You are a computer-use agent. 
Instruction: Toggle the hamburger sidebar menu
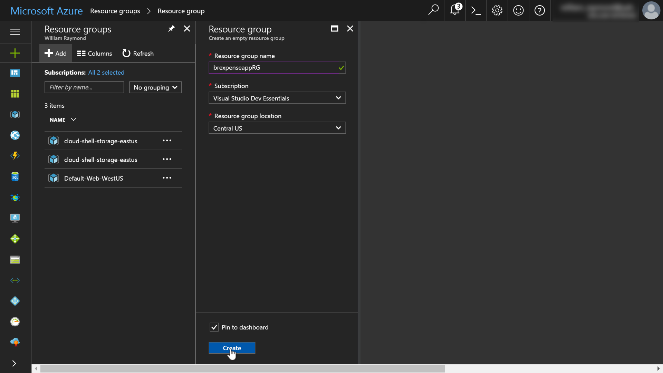[x=15, y=32]
